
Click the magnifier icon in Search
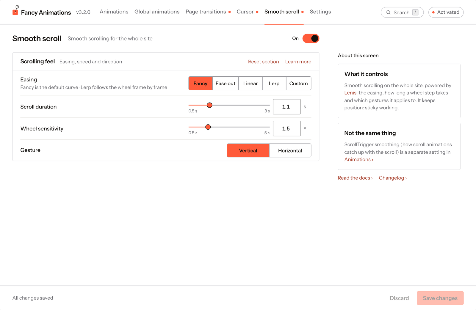click(388, 12)
